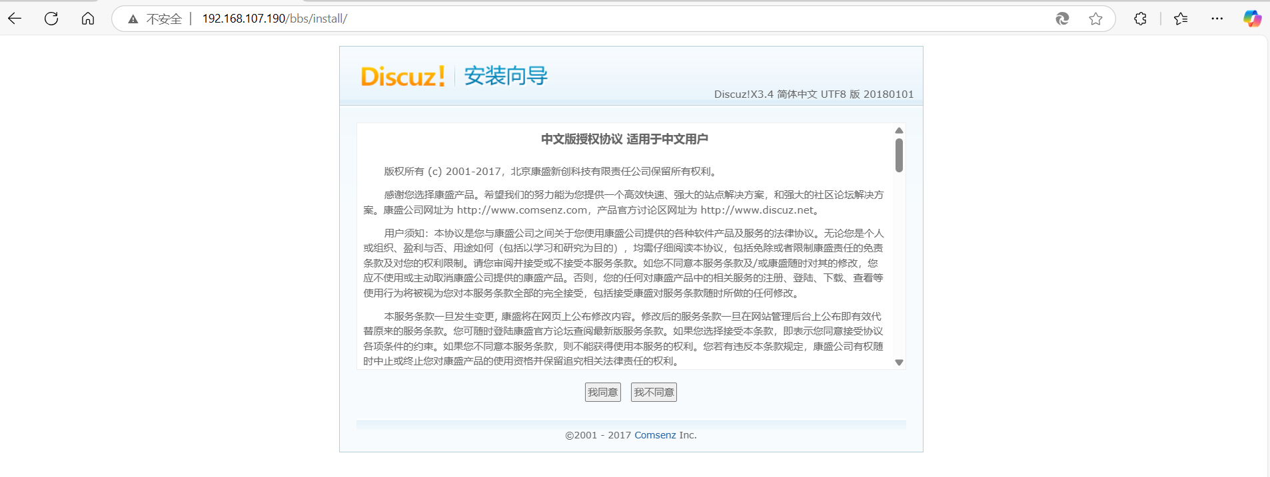Screen dimensions: 1270x477
Task: Click the 我同意 agree button
Action: (x=602, y=393)
